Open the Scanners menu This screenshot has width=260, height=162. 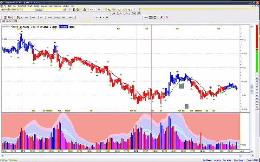pyautogui.click(x=58, y=6)
